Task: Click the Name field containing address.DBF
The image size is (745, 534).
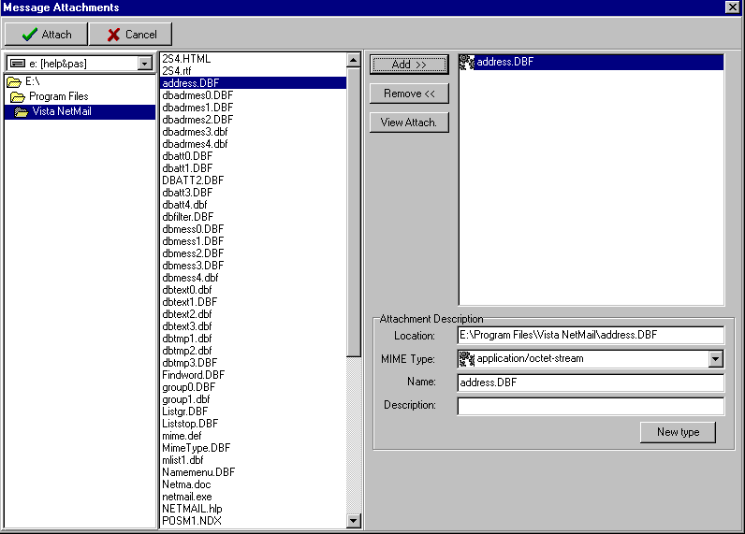Action: click(x=590, y=382)
